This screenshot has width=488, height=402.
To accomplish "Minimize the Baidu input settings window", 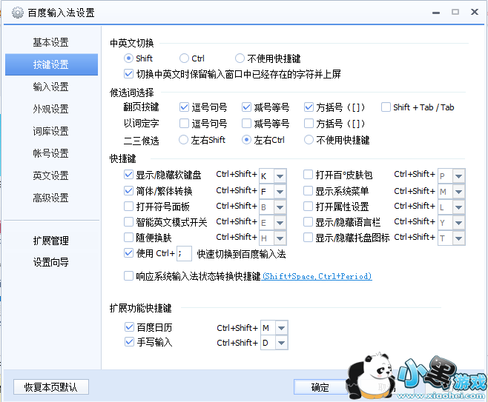I will point(436,13).
